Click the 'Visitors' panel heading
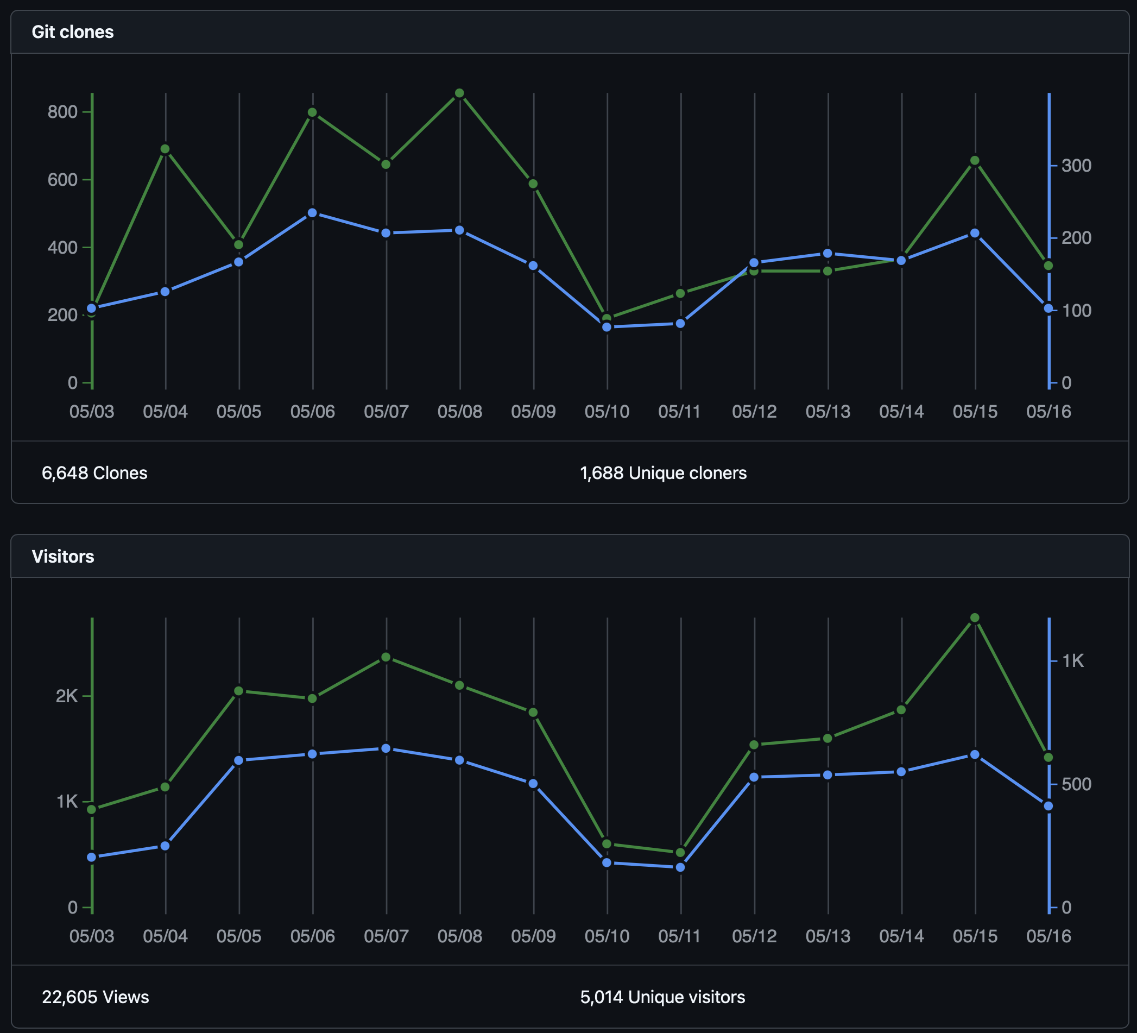The height and width of the screenshot is (1033, 1137). 63,556
